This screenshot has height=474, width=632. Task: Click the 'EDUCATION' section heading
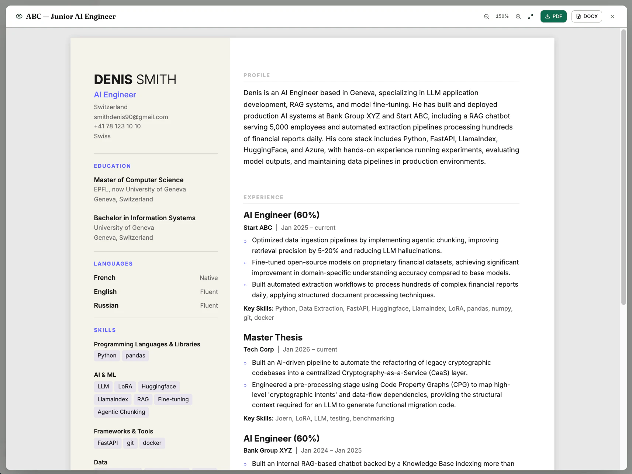pyautogui.click(x=112, y=166)
